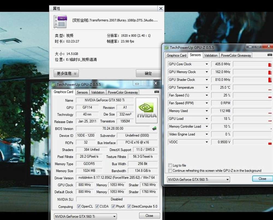The width and height of the screenshot is (273, 220).
Task: Click Close button in Graphics Card window
Action: click(x=149, y=216)
